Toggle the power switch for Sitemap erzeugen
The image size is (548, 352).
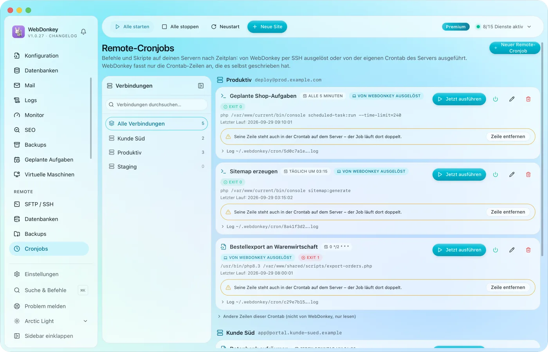click(x=495, y=174)
